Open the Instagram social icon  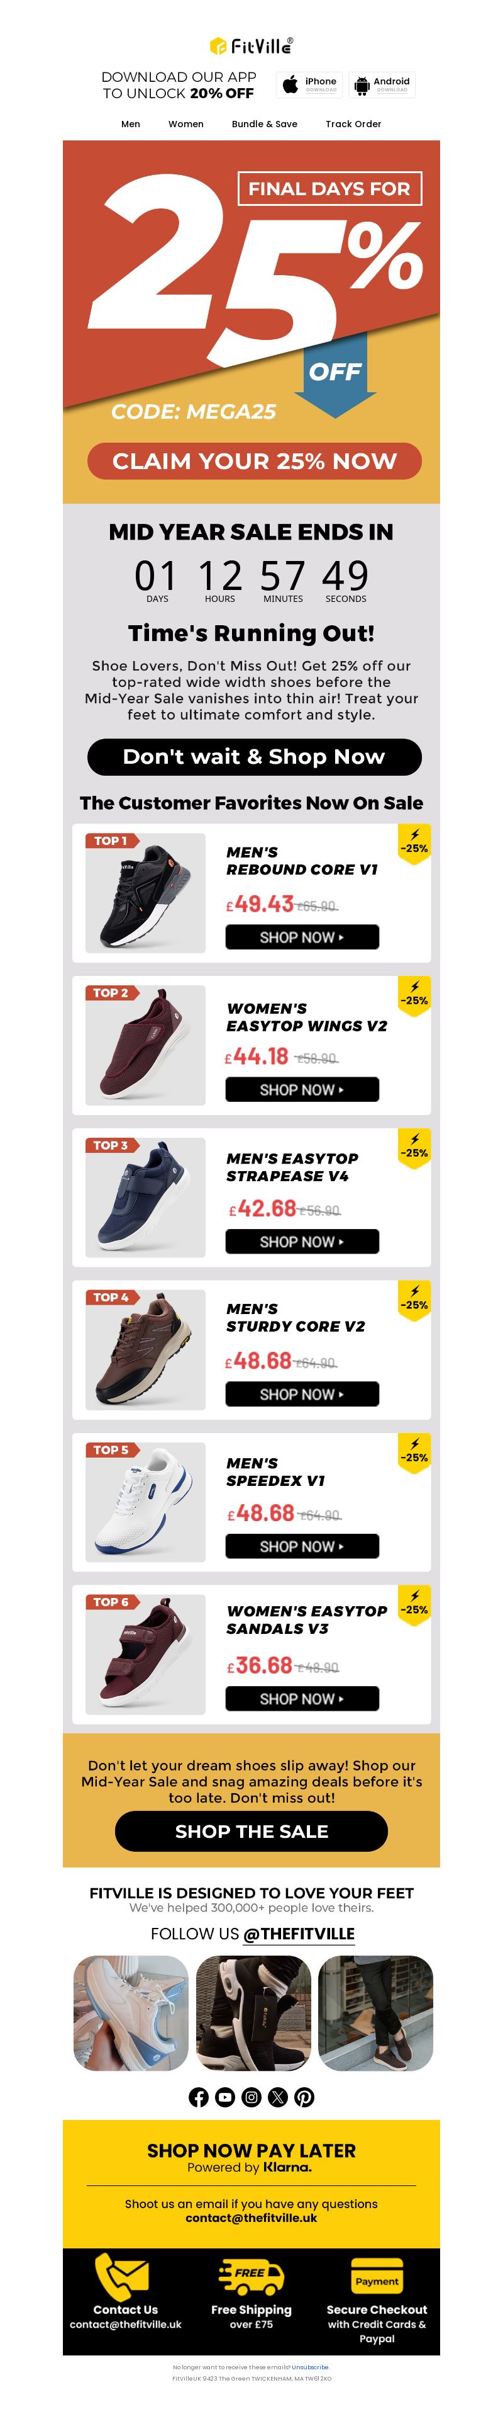(x=251, y=2097)
